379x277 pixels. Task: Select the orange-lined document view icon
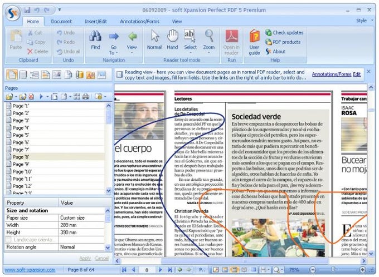tap(46, 75)
